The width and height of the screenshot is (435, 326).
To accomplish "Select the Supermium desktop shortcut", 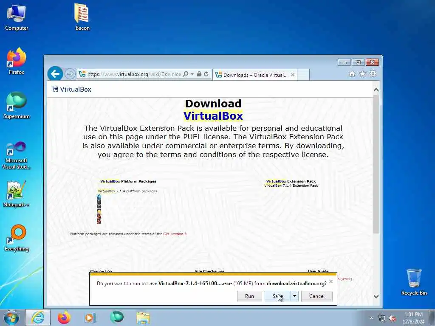I will click(17, 105).
